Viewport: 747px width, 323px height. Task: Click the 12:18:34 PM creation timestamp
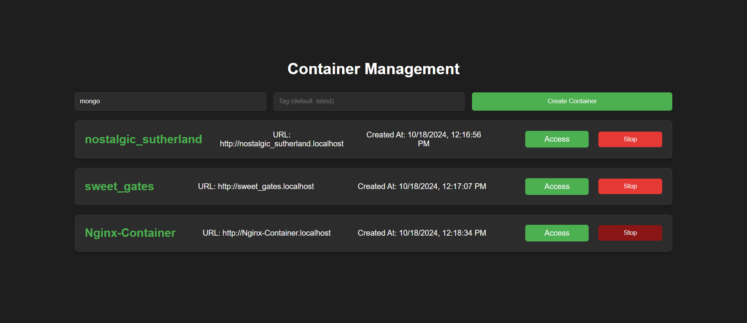[464, 233]
